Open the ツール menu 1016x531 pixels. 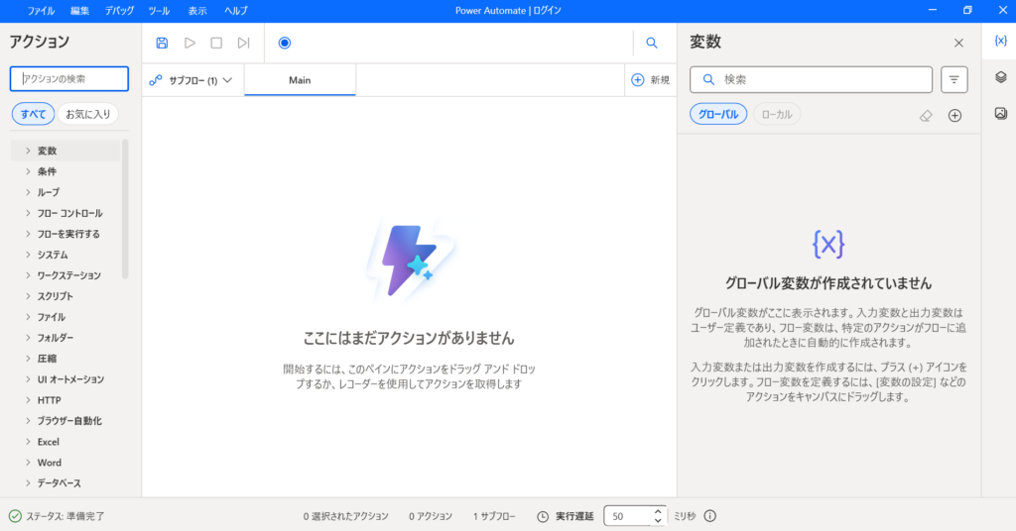[x=159, y=11]
